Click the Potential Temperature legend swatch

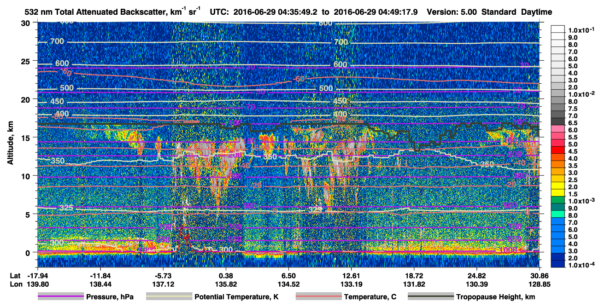tap(169, 297)
